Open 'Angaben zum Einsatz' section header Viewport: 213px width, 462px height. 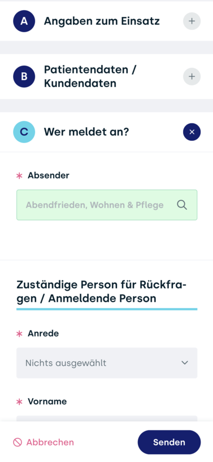102,21
